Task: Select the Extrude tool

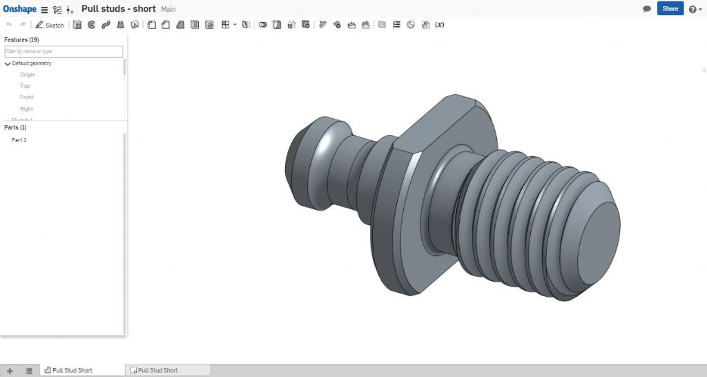Action: 77,25
